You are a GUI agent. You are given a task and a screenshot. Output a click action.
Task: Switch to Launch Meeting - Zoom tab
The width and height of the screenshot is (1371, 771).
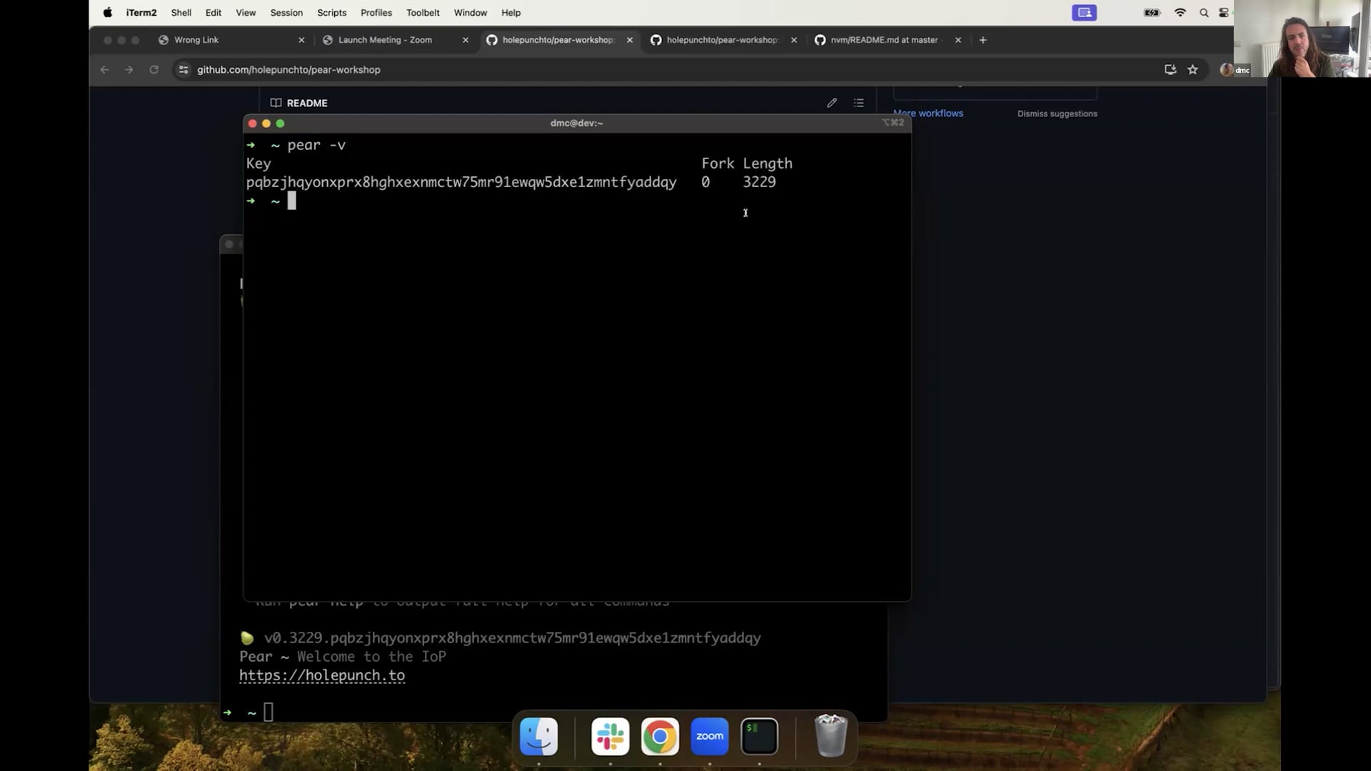[x=385, y=40]
